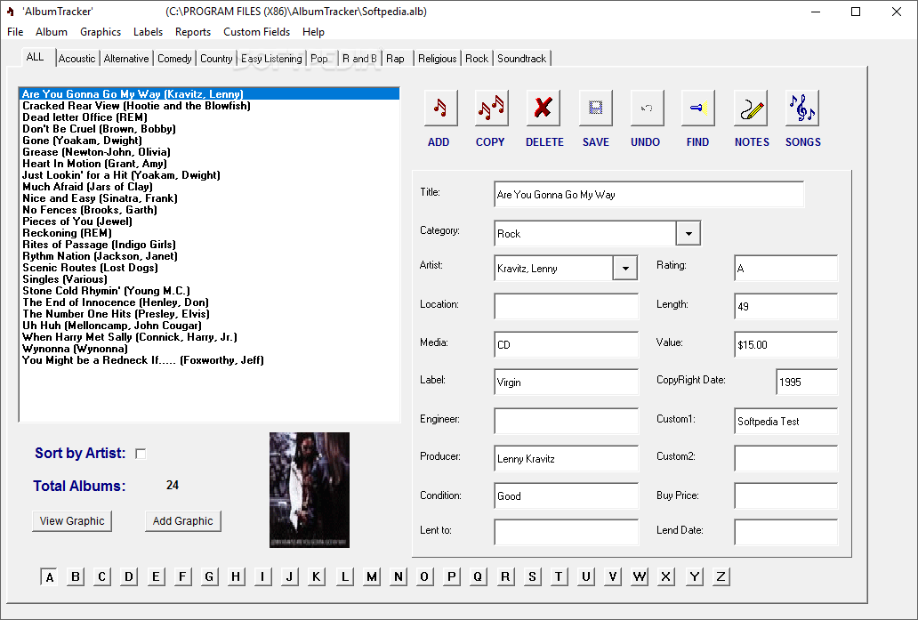Click the Rating input field

coord(785,268)
